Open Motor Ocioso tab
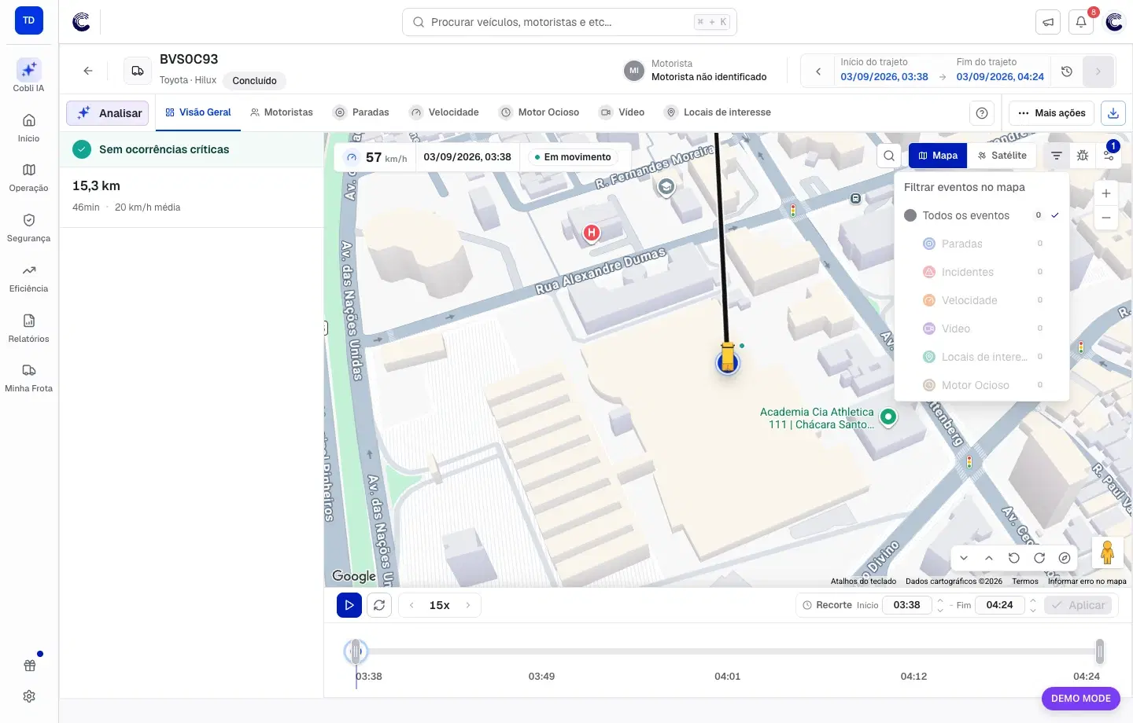Viewport: 1133px width, 723px height. 540,112
